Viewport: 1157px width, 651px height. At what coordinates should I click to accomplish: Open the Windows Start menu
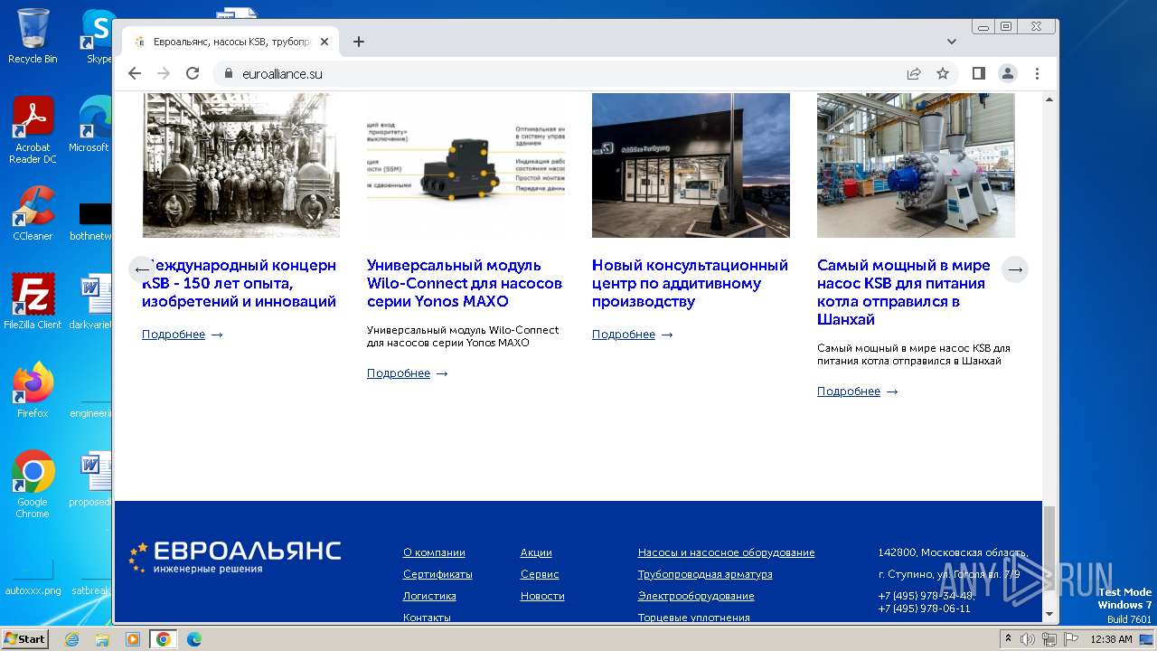(25, 638)
